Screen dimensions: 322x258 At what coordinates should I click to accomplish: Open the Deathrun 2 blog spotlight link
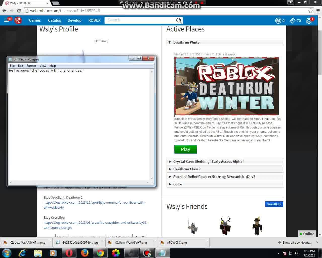(95, 205)
